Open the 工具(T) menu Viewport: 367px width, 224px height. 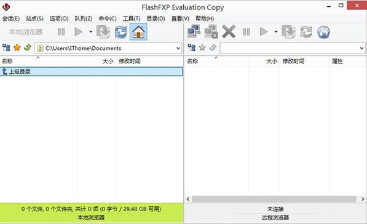click(x=132, y=18)
